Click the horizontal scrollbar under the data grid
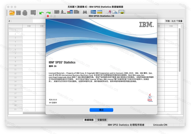The image size is (191, 134). (34, 113)
